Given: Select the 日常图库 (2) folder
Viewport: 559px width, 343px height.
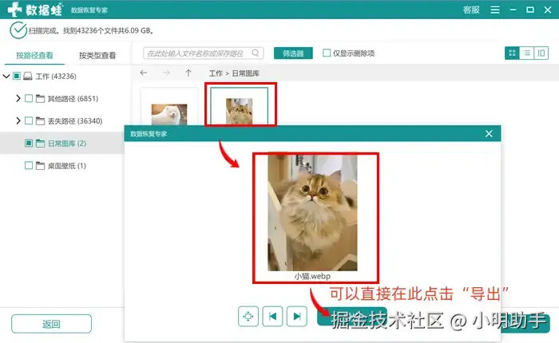Looking at the screenshot, I should point(66,144).
